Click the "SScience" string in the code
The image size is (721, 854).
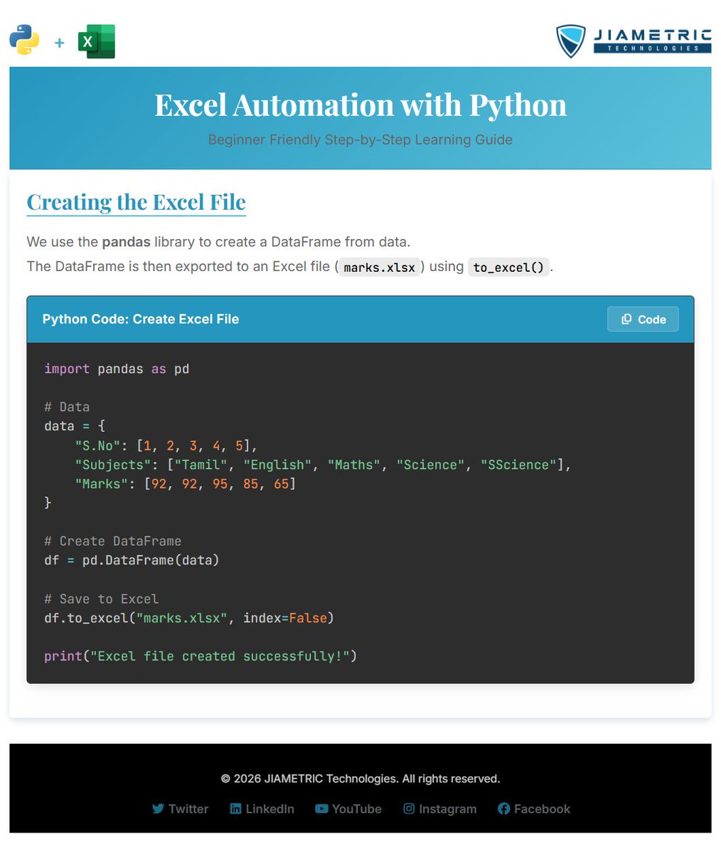point(518,465)
